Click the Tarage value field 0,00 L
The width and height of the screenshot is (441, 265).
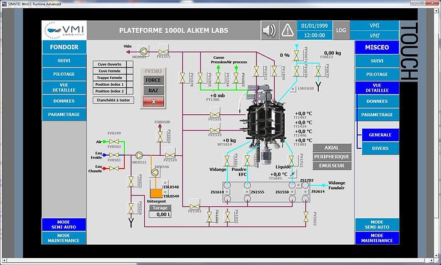click(x=159, y=215)
